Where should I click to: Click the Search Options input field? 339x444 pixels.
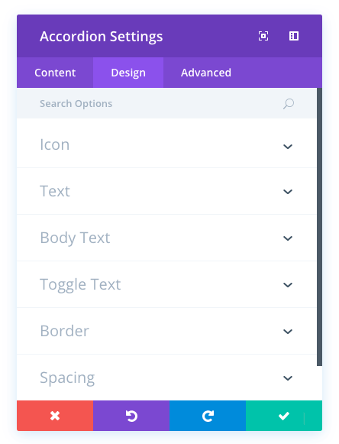(x=166, y=103)
